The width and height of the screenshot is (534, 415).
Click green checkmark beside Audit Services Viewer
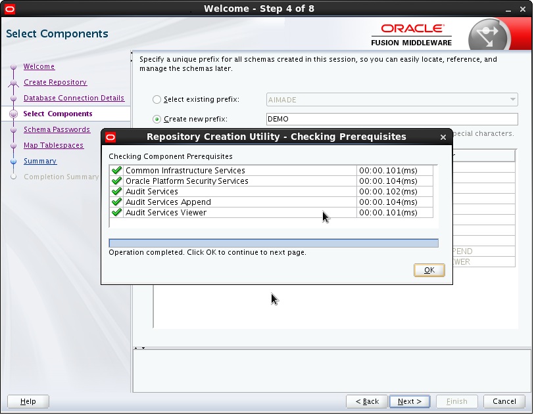point(116,212)
